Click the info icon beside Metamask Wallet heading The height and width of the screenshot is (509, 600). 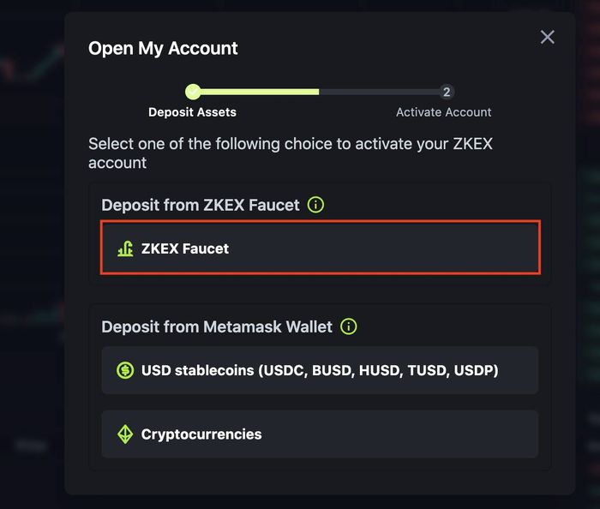coord(349,326)
